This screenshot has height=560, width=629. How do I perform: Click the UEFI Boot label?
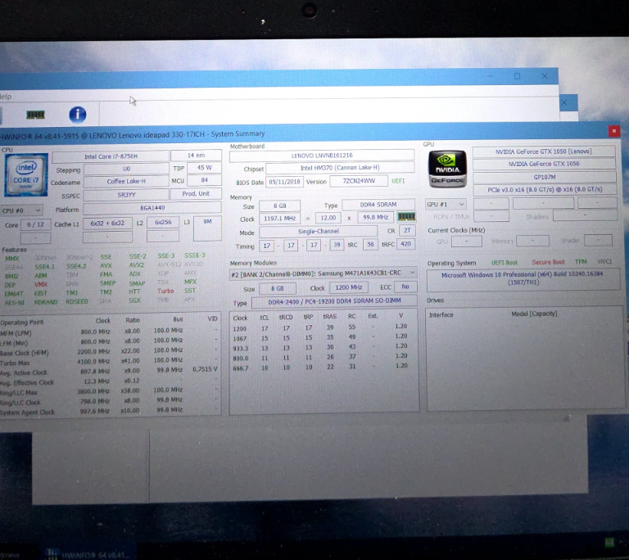click(x=505, y=262)
